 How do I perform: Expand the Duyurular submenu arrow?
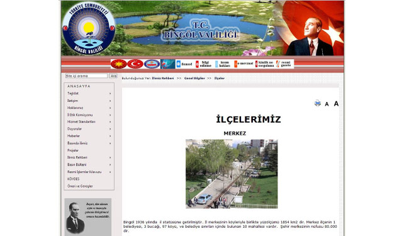[x=110, y=129]
